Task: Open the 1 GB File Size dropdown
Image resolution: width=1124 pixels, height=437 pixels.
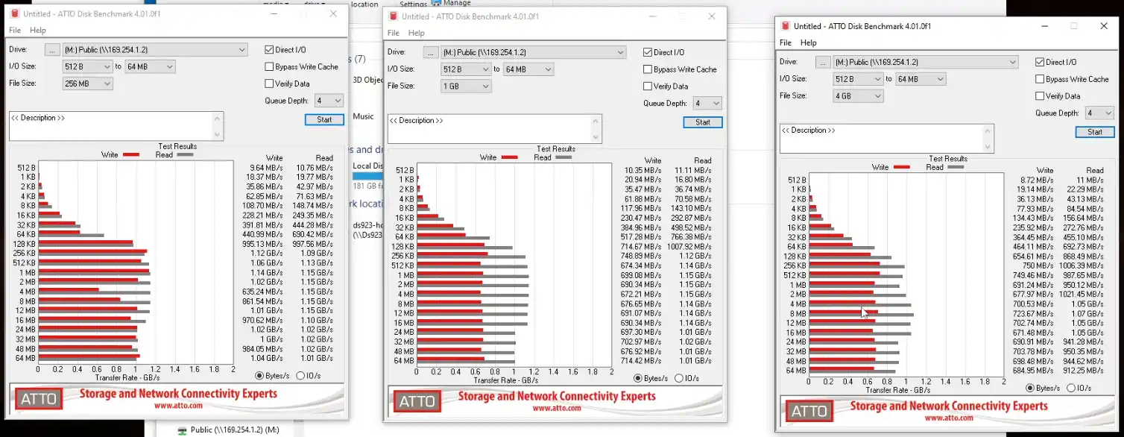Action: pos(466,87)
